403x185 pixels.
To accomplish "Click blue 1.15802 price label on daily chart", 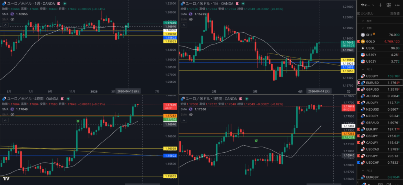I will coord(348,67).
